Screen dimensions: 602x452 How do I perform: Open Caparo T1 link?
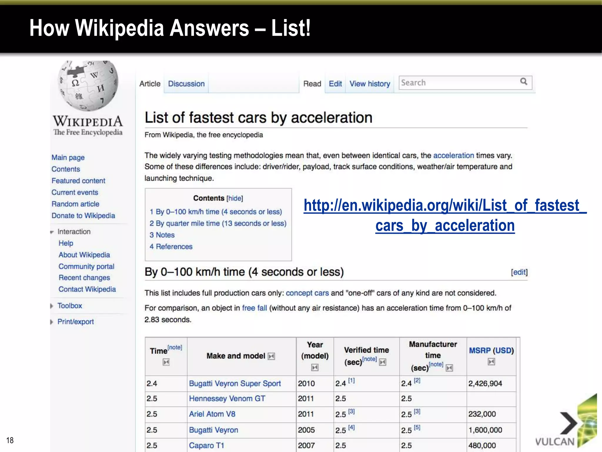pyautogui.click(x=207, y=446)
